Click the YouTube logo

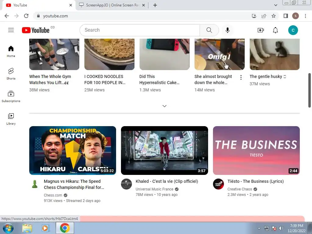[x=36, y=30]
